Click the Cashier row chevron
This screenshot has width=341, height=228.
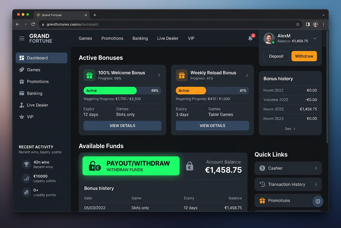316,168
